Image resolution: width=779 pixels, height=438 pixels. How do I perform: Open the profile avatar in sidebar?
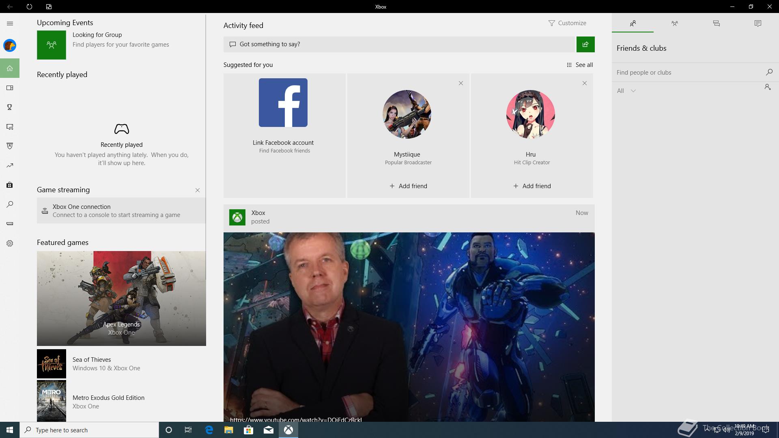10,45
